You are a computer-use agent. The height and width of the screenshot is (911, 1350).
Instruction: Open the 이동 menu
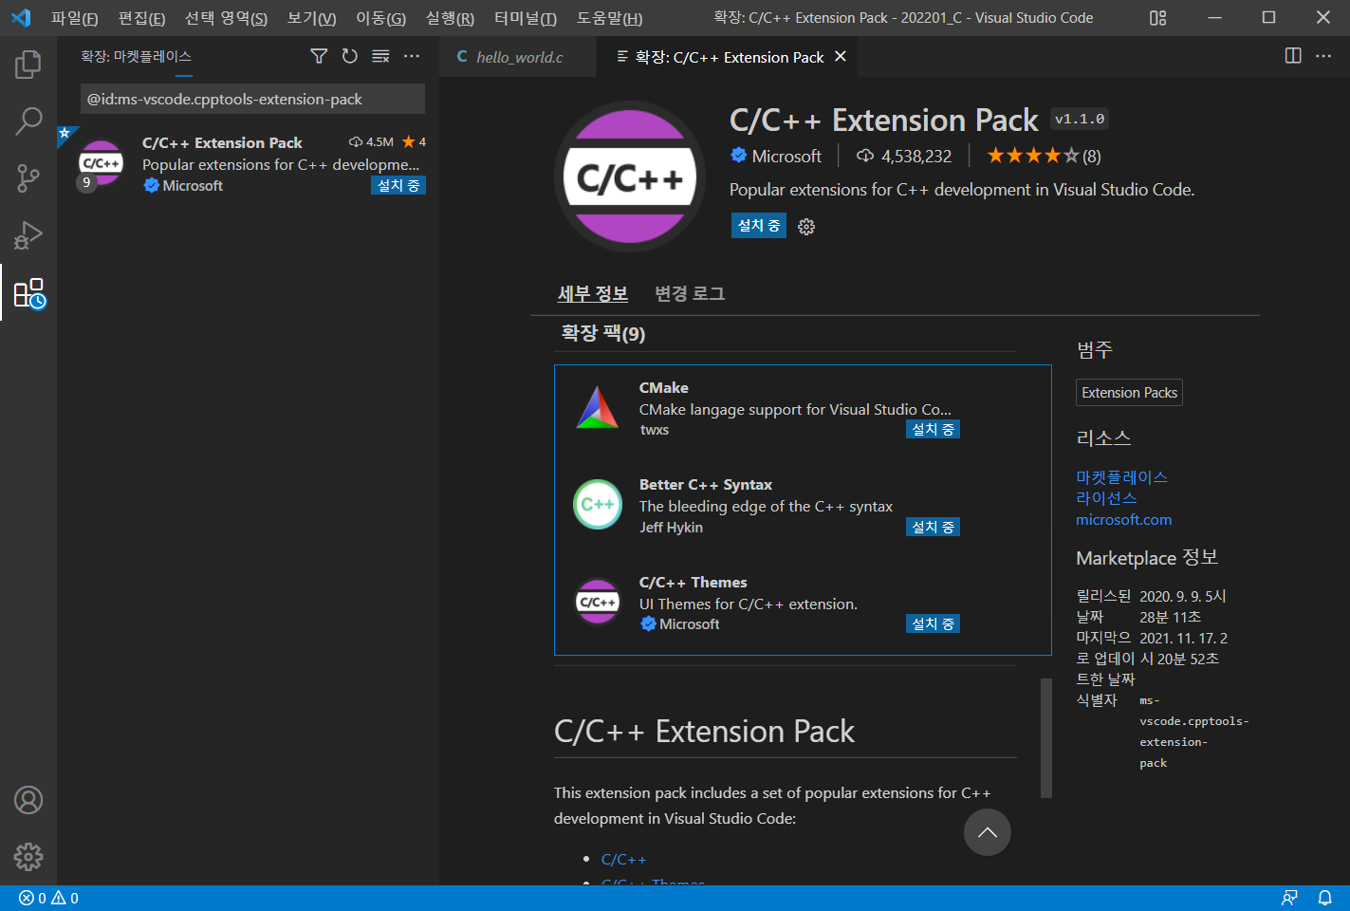click(x=380, y=18)
